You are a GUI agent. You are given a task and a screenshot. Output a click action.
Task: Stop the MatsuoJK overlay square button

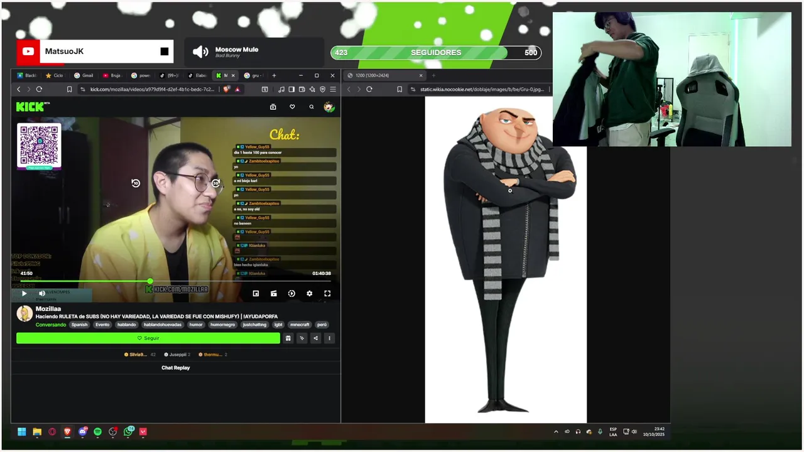pyautogui.click(x=165, y=51)
